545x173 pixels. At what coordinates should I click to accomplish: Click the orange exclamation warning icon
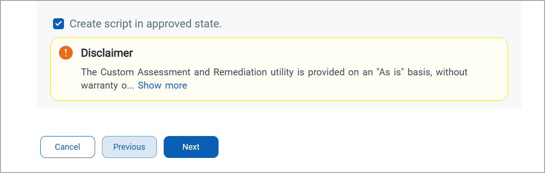66,53
